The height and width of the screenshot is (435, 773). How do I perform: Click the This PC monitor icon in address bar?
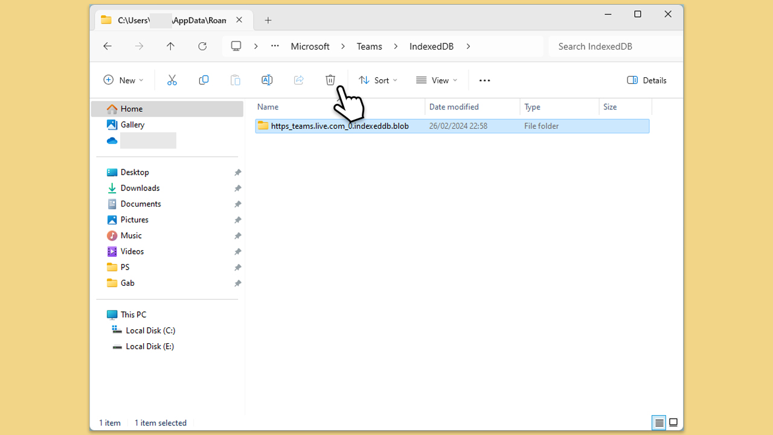point(236,47)
